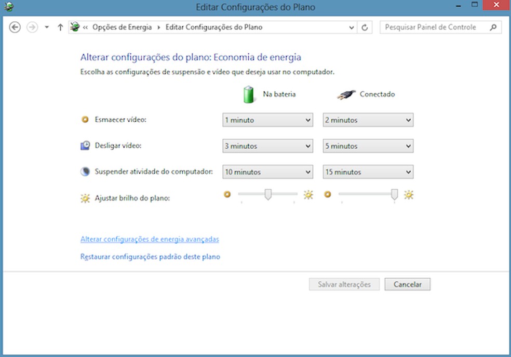Click the bright sun icon right of the battery slider

[x=308, y=195]
